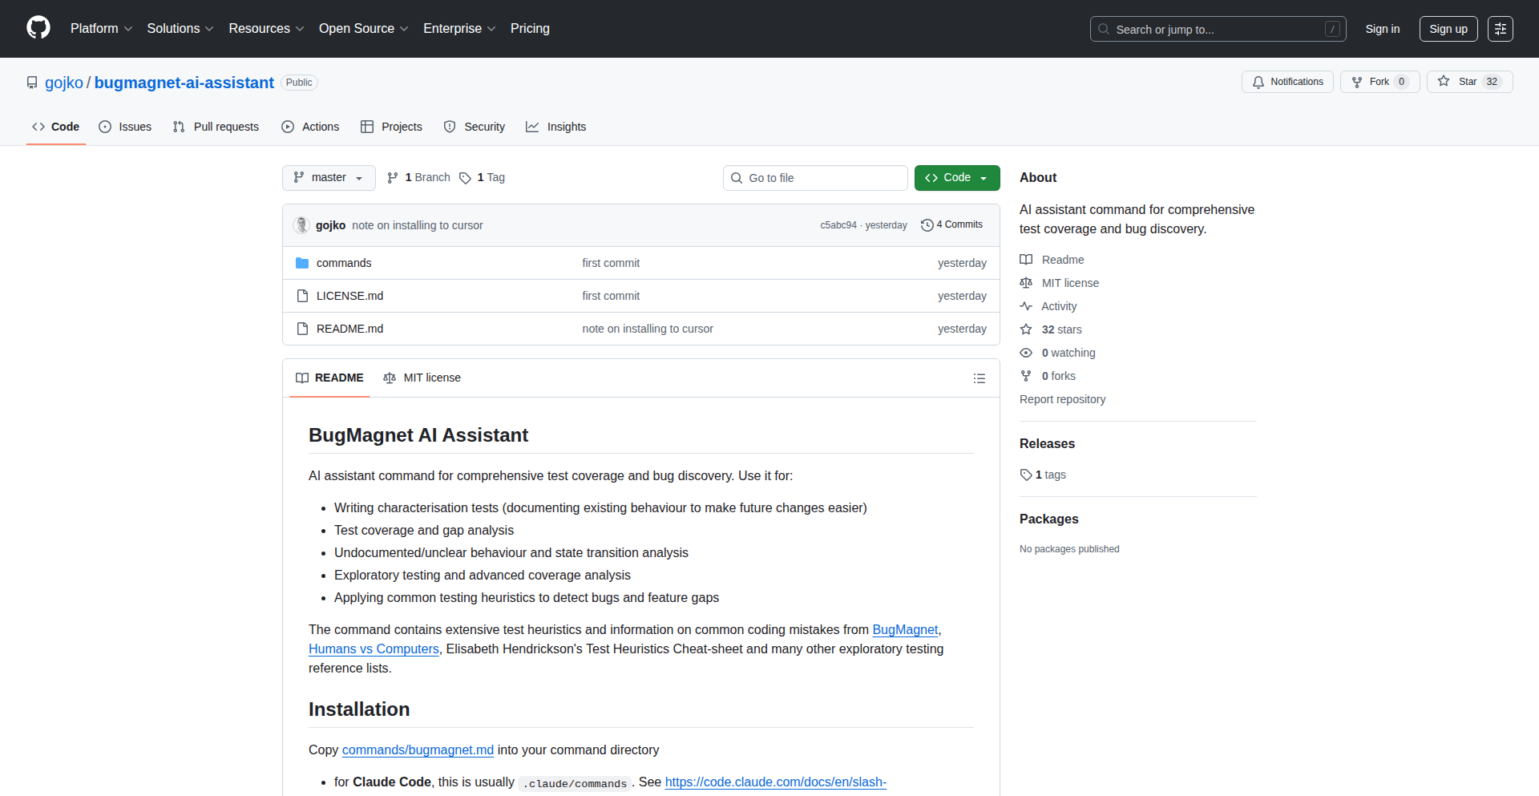Click the commit history clock icon

927,224
